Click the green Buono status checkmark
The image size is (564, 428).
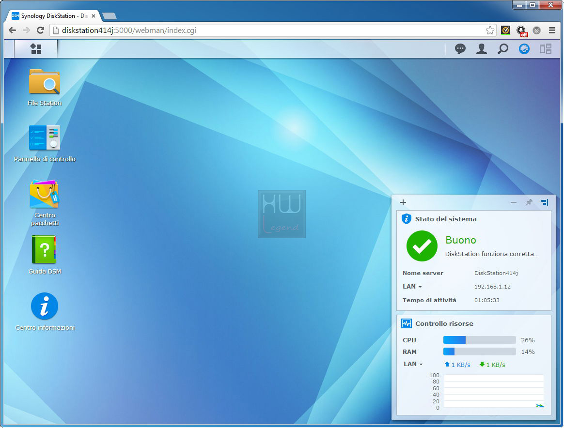pyautogui.click(x=422, y=246)
